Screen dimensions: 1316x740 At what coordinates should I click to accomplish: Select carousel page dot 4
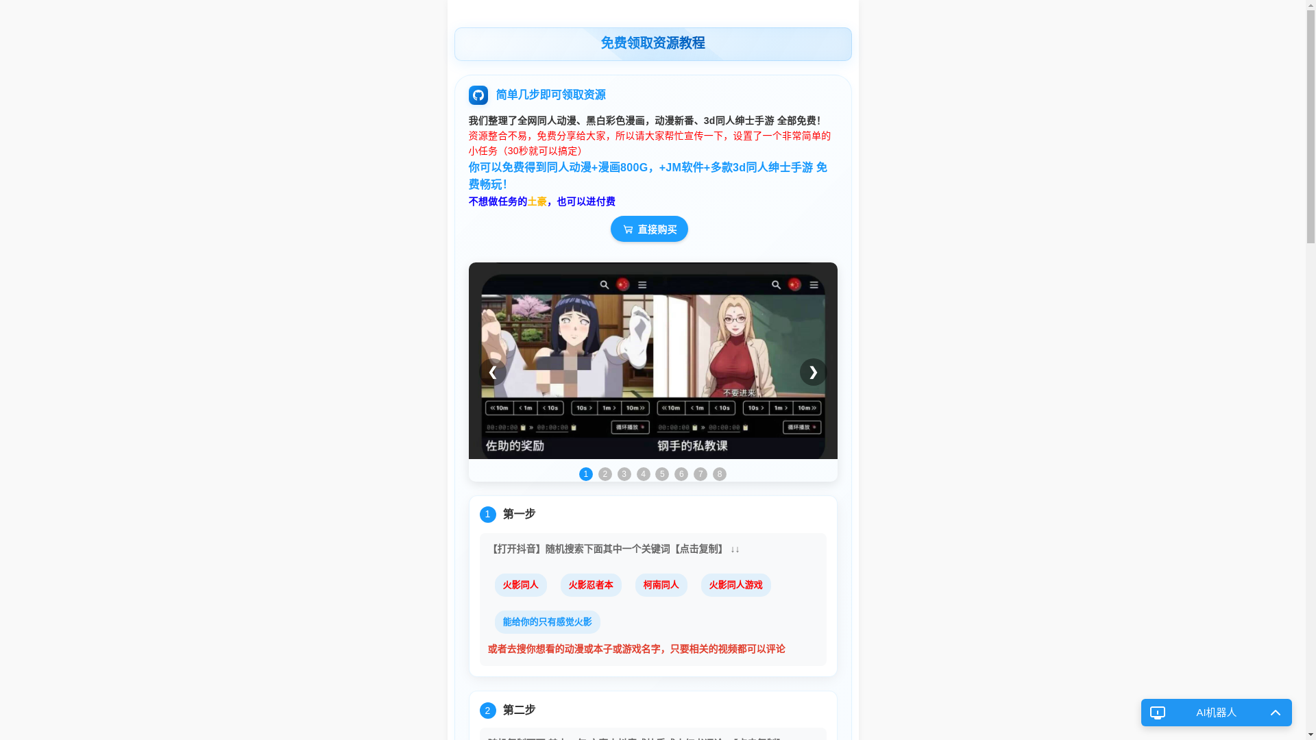point(644,474)
